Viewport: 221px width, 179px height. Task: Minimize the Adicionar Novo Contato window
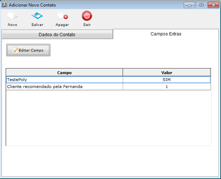tap(189, 5)
